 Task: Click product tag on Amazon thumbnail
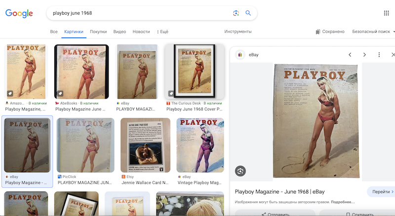(x=10, y=93)
